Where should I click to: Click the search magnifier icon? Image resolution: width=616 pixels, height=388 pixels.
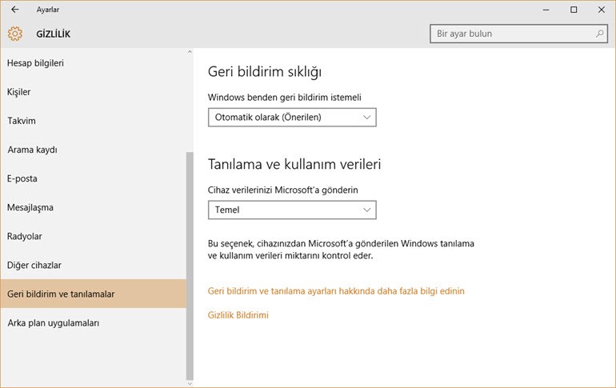click(x=600, y=34)
